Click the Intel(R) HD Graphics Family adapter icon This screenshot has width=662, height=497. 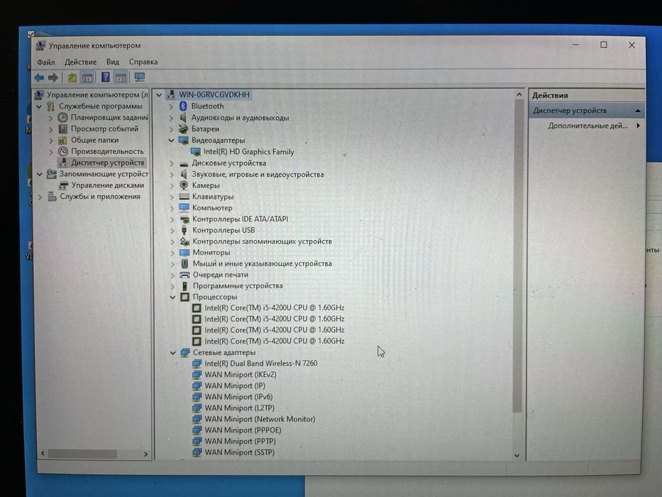point(195,152)
